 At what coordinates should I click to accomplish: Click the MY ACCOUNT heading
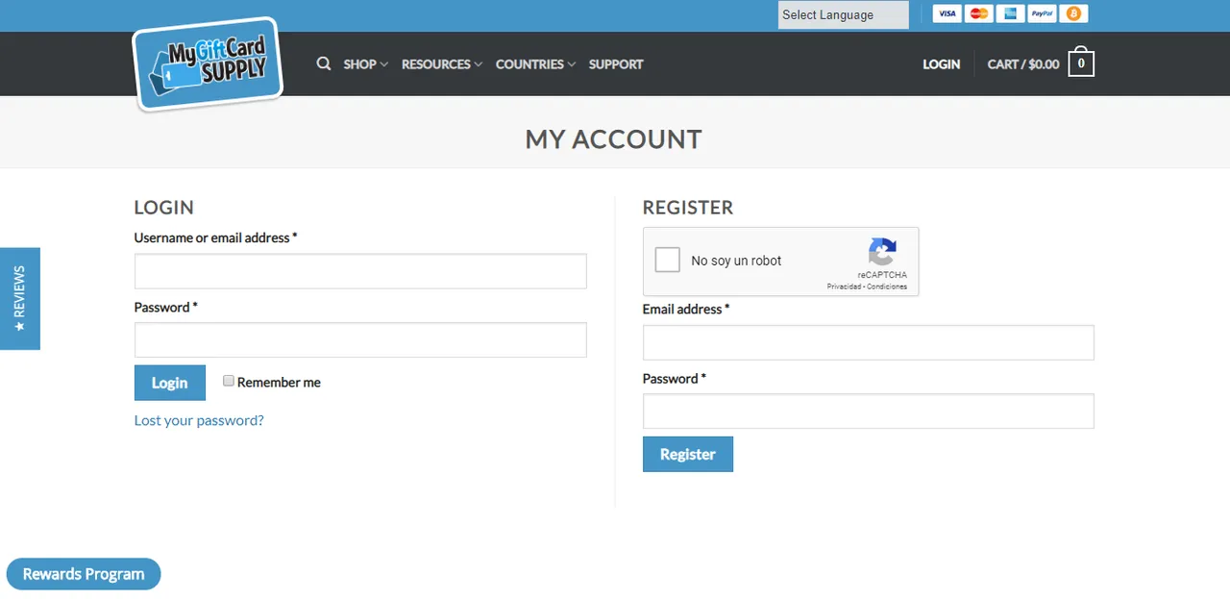614,139
